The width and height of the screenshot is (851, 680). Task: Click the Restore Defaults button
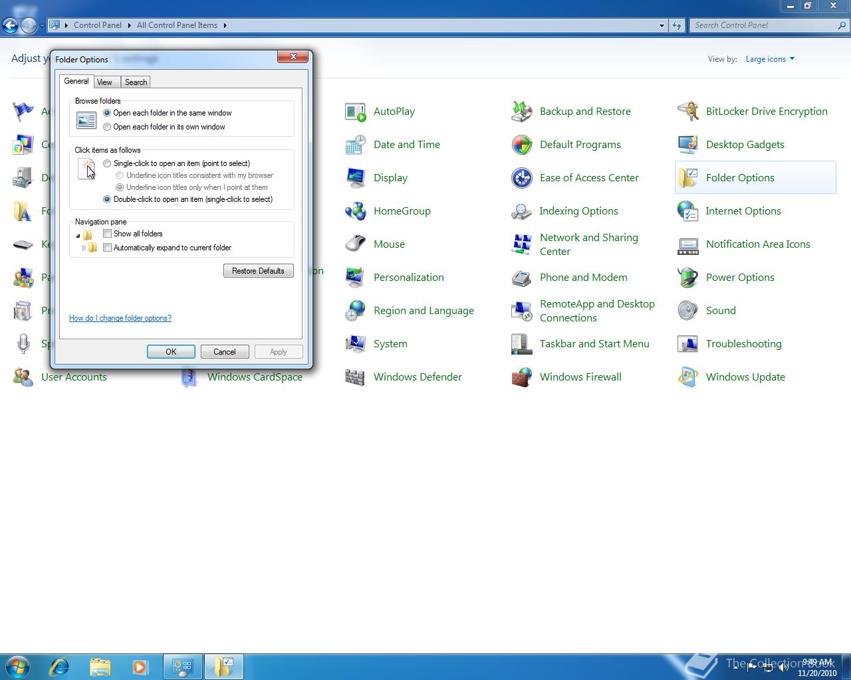tap(259, 271)
